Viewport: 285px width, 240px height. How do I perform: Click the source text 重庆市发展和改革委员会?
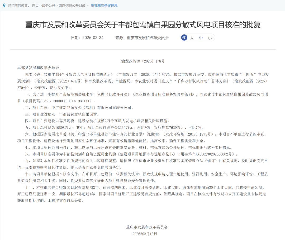point(142,38)
